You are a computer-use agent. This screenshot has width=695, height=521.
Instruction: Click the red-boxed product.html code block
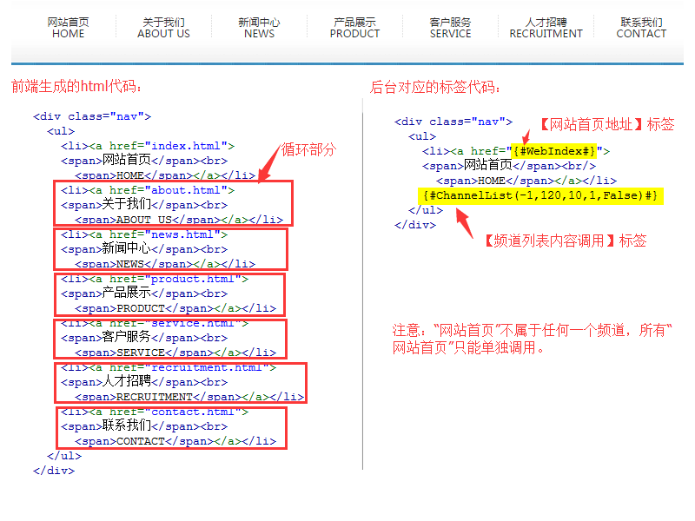170,294
